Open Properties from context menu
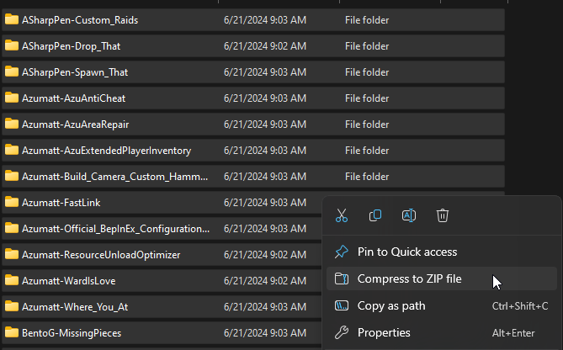The height and width of the screenshot is (350, 563). click(x=384, y=332)
